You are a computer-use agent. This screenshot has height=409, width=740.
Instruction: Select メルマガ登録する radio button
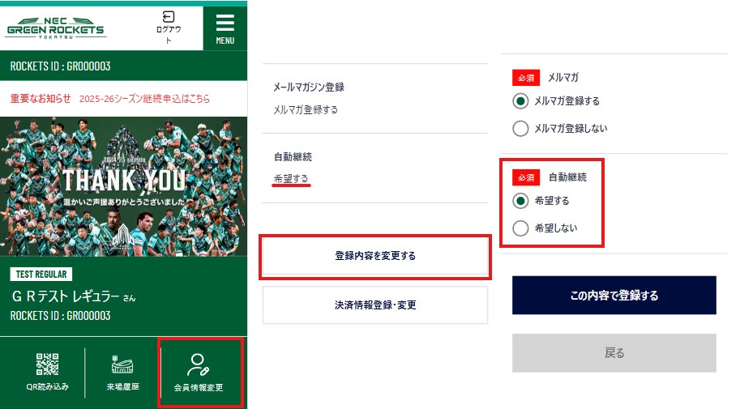520,101
